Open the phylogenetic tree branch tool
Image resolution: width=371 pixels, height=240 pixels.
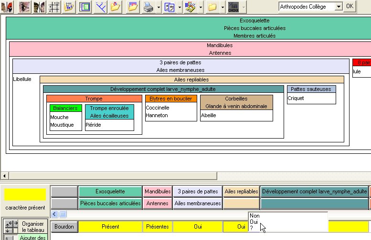[x=101, y=7]
